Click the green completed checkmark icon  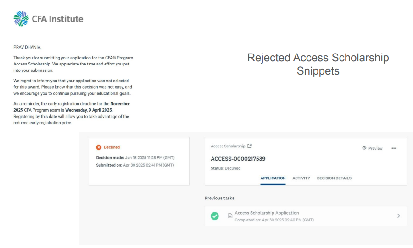point(214,216)
